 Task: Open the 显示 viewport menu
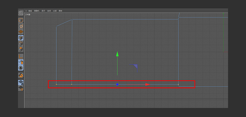43,11
